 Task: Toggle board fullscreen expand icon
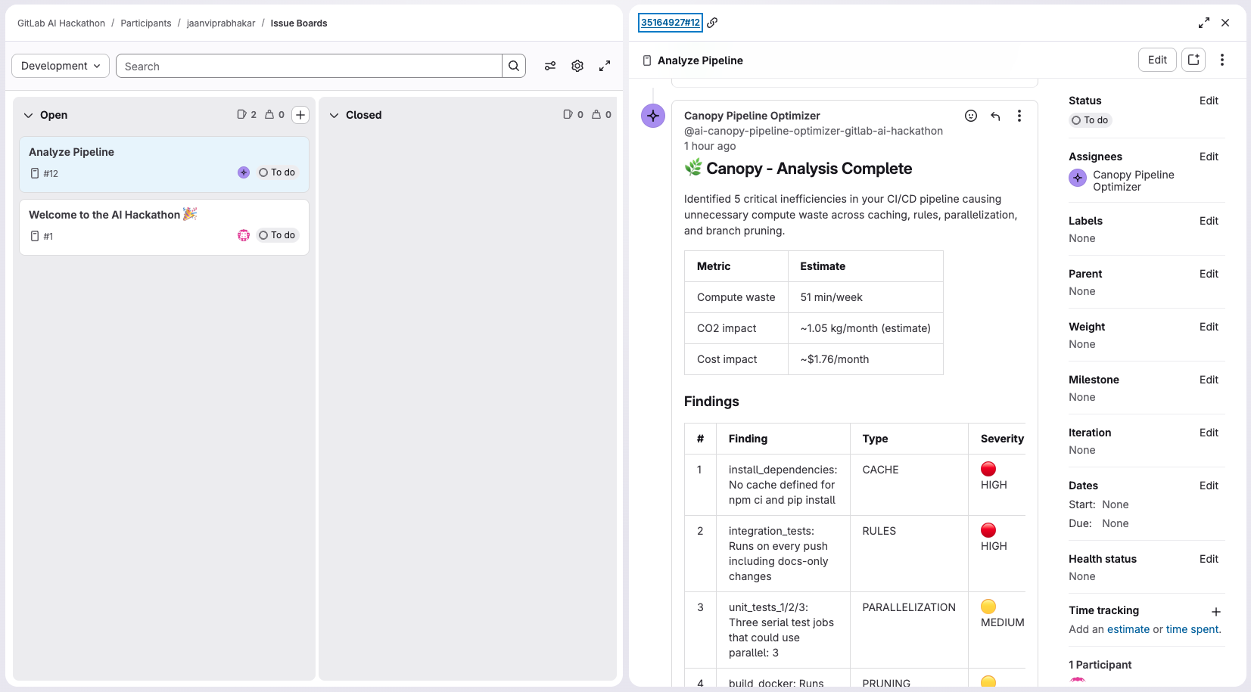[x=605, y=66]
